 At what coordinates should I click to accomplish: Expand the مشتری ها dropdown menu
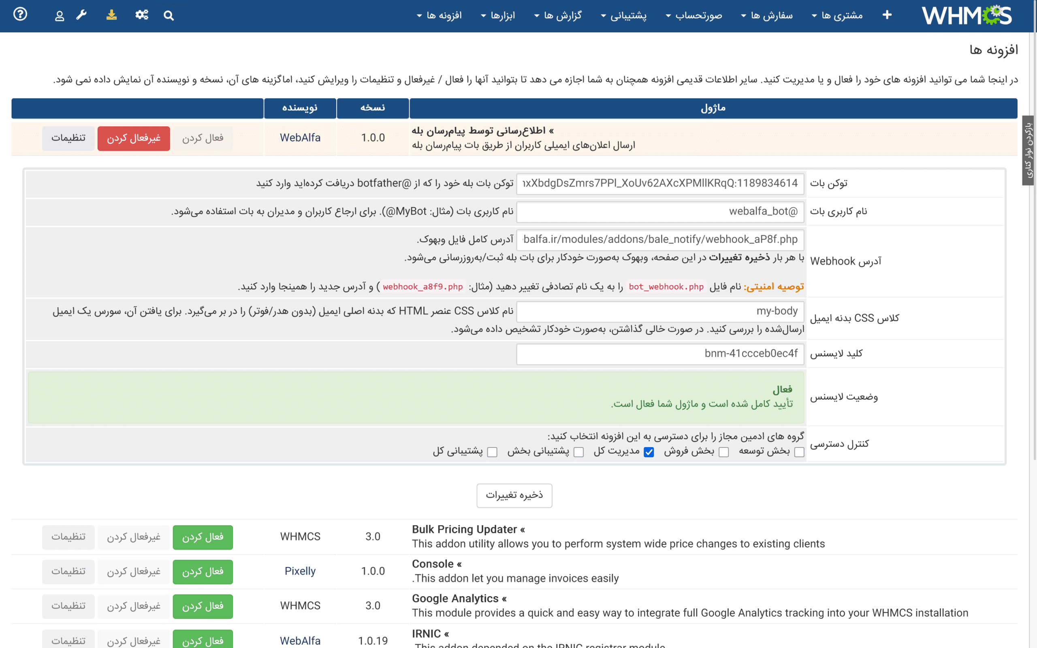click(x=837, y=15)
